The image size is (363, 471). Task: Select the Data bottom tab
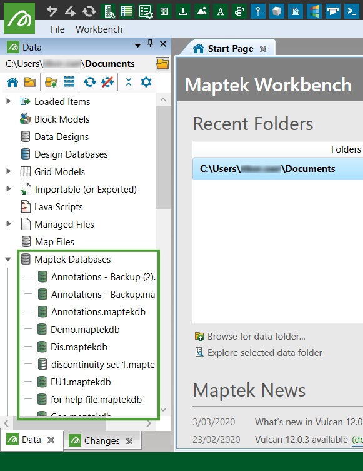(31, 440)
